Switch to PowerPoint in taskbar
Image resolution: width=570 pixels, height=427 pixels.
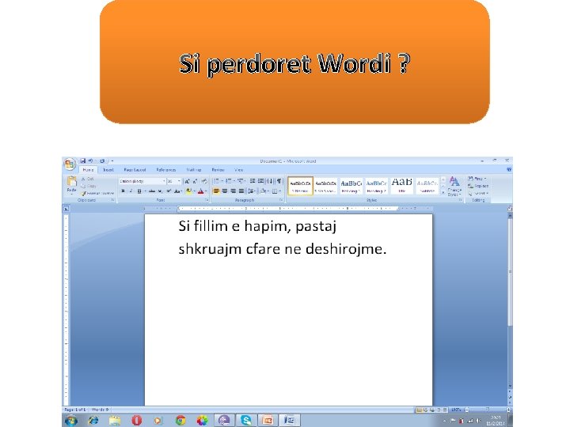click(x=268, y=420)
